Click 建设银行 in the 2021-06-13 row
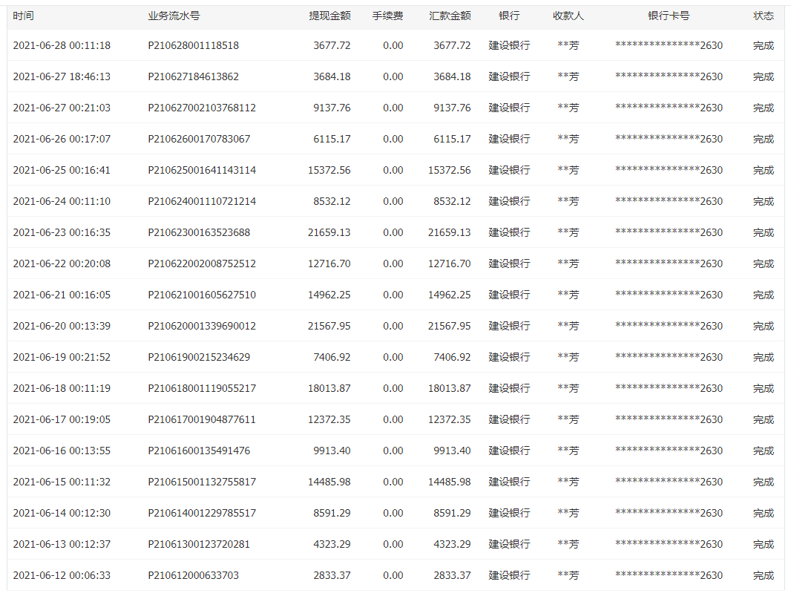This screenshot has height=596, width=791. [509, 544]
